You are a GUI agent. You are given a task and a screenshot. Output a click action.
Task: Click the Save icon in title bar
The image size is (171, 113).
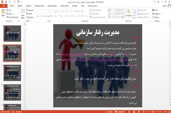tap(6, 2)
